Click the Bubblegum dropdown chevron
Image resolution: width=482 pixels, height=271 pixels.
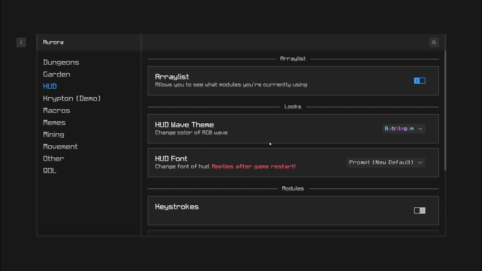click(x=421, y=129)
